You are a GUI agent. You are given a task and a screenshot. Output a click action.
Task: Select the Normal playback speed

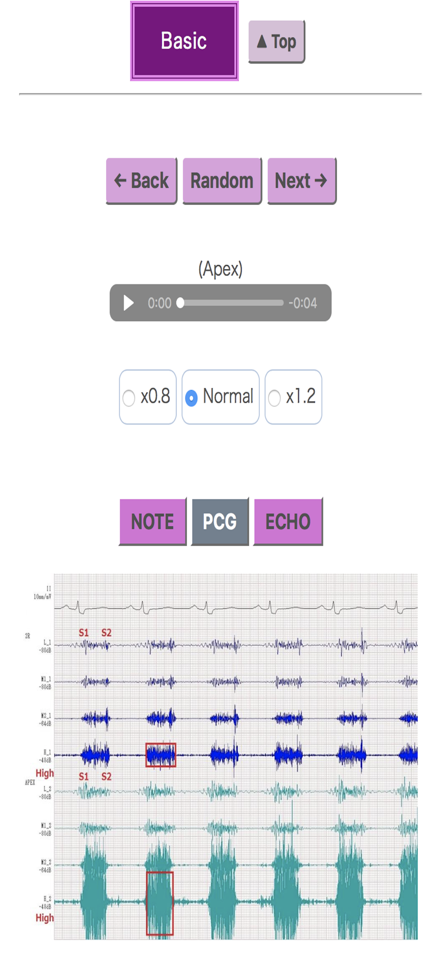point(221,397)
